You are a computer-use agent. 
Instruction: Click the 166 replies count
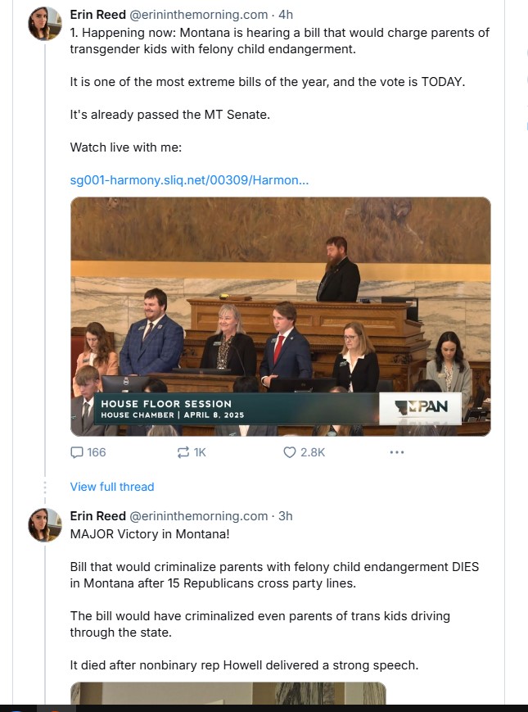pos(97,452)
